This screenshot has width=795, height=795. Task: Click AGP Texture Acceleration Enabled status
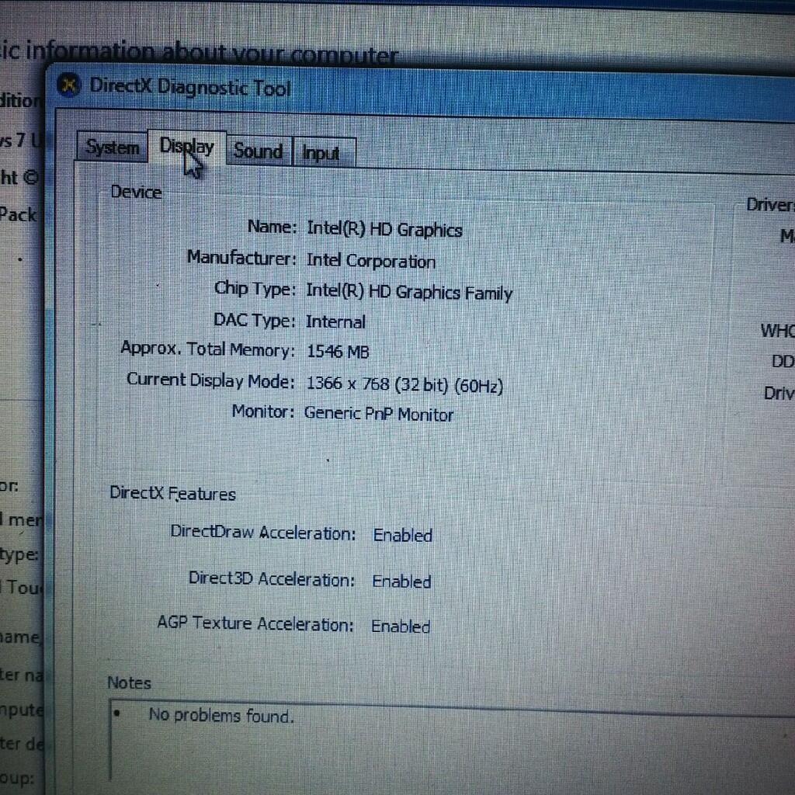tap(401, 627)
